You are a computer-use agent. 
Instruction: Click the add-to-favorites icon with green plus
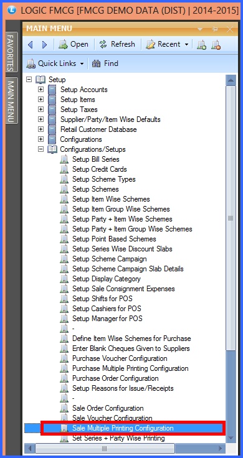201,45
